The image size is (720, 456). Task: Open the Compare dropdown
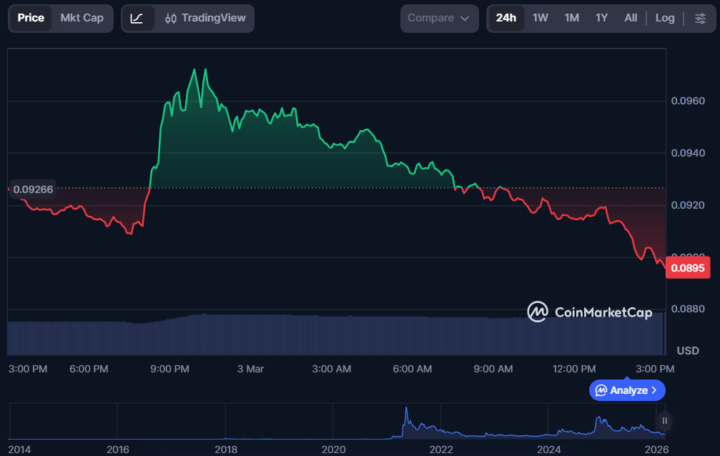(439, 18)
